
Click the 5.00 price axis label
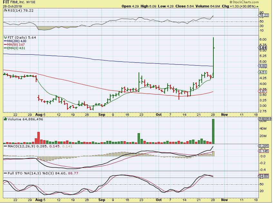263,61
